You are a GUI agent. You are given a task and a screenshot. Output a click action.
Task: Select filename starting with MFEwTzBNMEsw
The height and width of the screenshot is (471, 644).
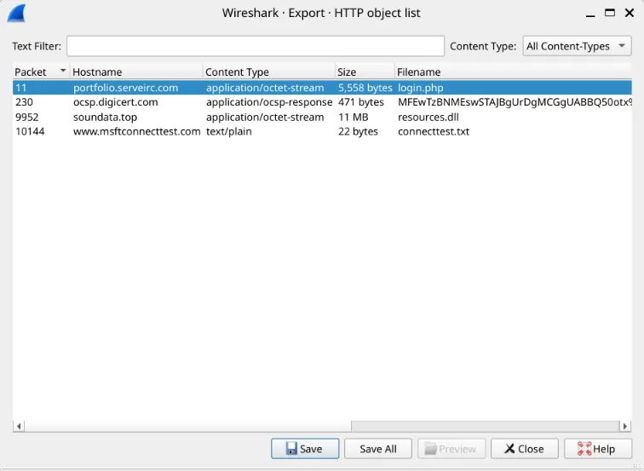pyautogui.click(x=515, y=102)
